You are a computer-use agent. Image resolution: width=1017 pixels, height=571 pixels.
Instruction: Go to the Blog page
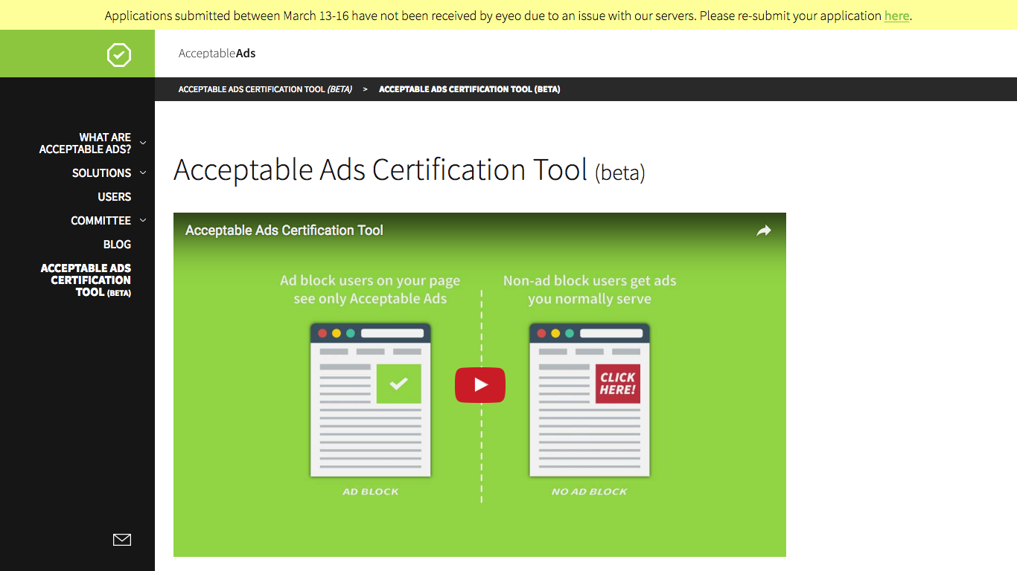[117, 245]
